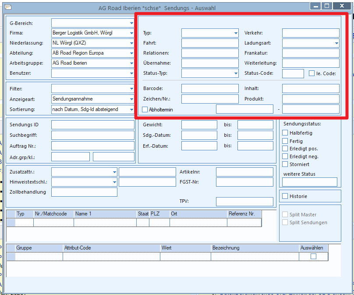Click into the Suchbegriff field
The image size is (354, 295).
coord(93,135)
